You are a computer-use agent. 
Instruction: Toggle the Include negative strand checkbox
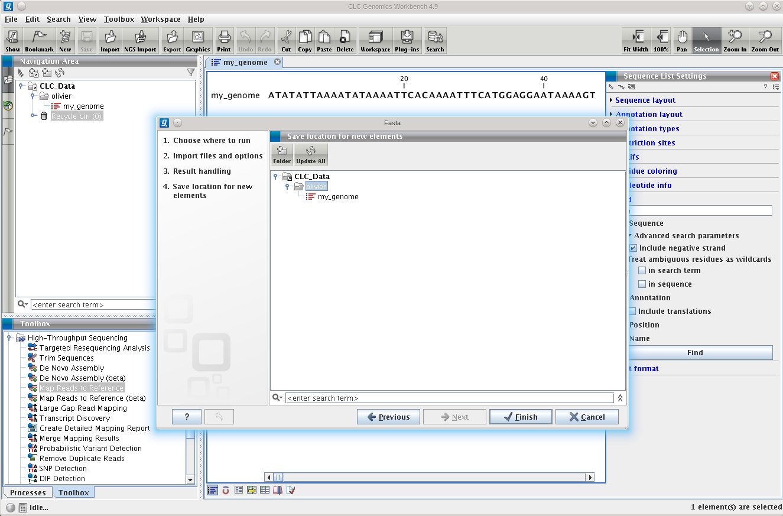point(633,248)
